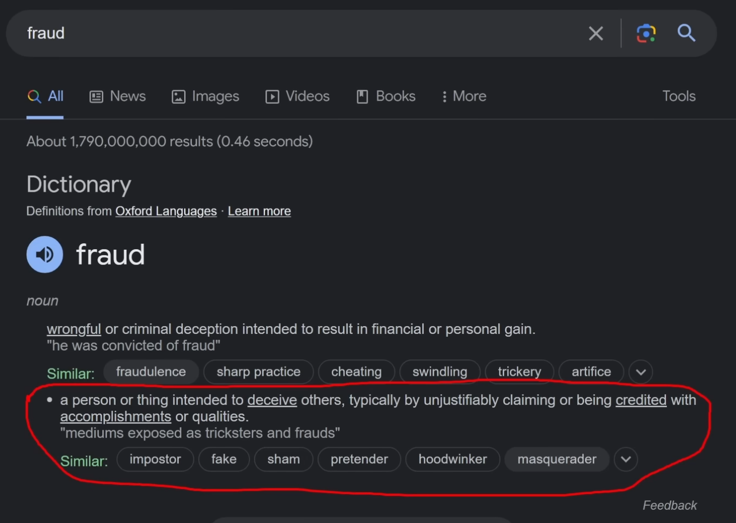The image size is (736, 523).
Task: Click the underlined word deceive
Action: tap(272, 400)
